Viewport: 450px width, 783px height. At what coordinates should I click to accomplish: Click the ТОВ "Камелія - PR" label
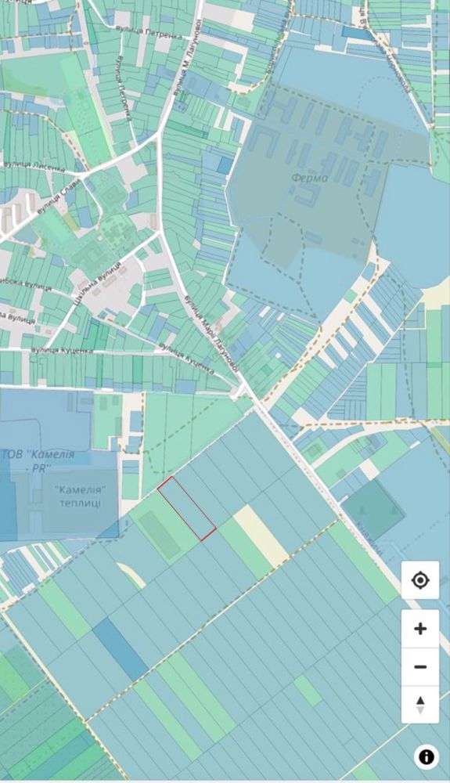click(39, 461)
